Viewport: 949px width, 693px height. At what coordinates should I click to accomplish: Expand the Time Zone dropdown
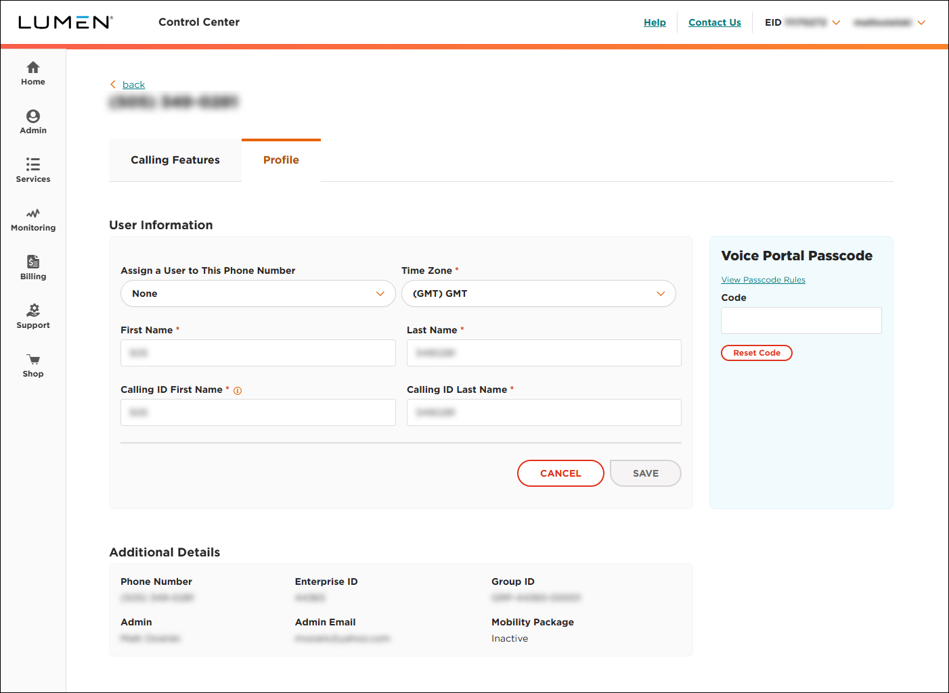(x=538, y=293)
